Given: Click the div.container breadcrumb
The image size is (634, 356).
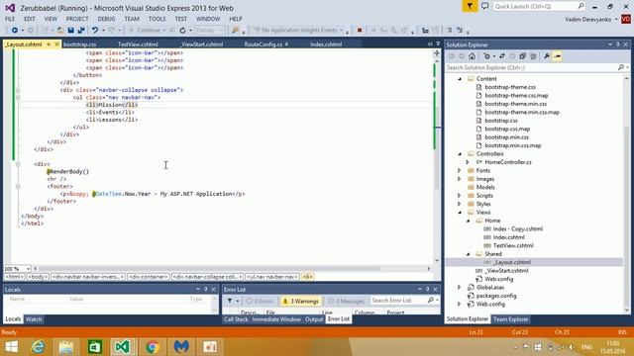Looking at the screenshot, I should (149, 277).
